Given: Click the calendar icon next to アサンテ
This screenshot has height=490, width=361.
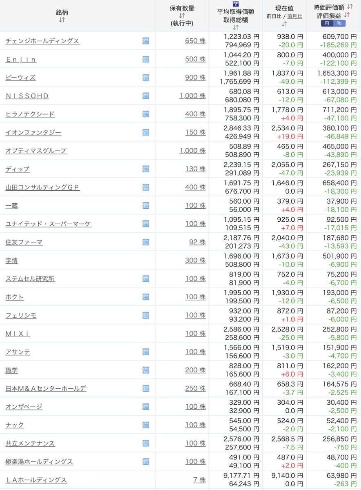Looking at the screenshot, I should coord(146,352).
